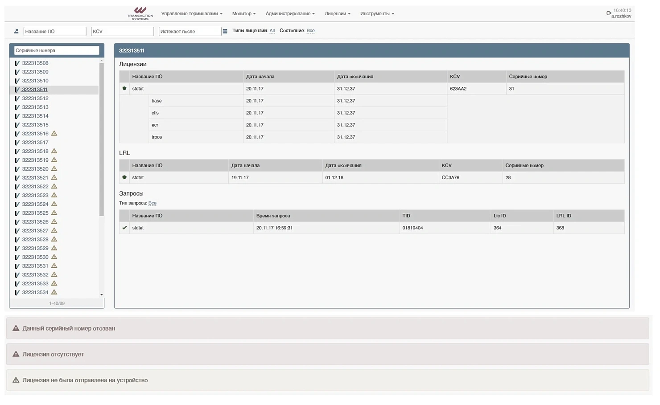Screen dimensions: 660x405
Task: Click status icon in LRL stdtet row
Action: pos(124,177)
